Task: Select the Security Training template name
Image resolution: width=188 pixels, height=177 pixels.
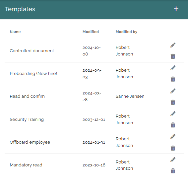Action: 27,120
